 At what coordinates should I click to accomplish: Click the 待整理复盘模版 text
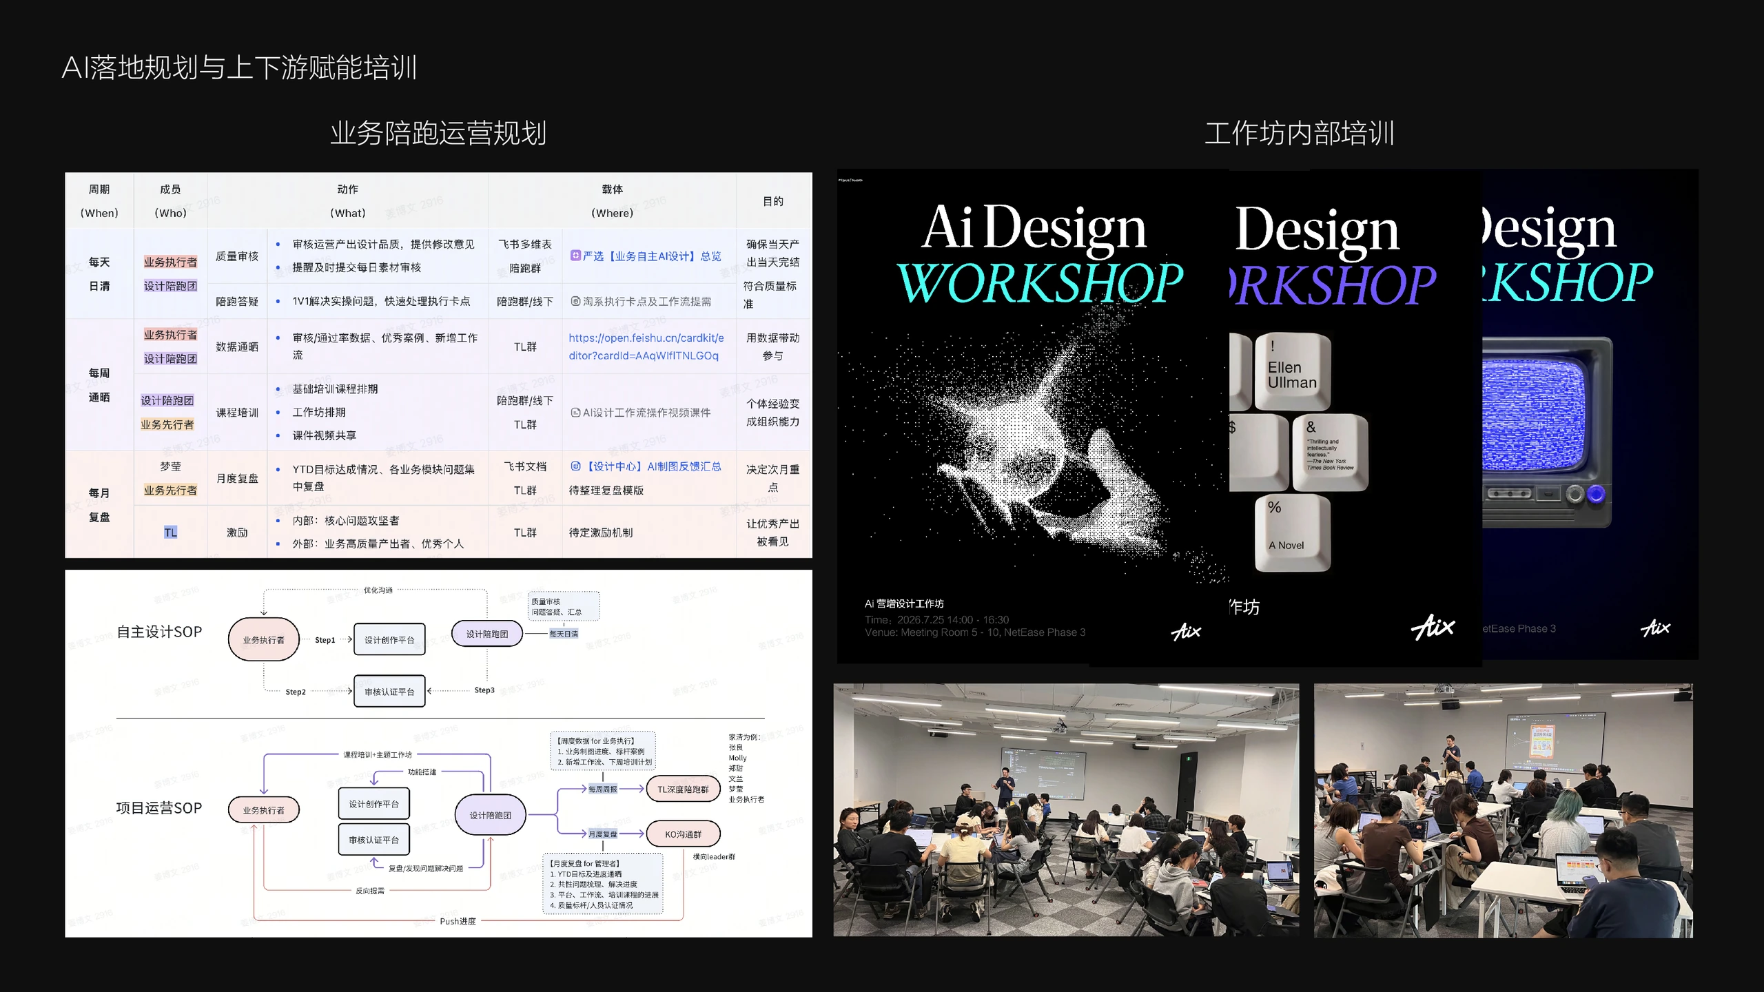[x=606, y=490]
